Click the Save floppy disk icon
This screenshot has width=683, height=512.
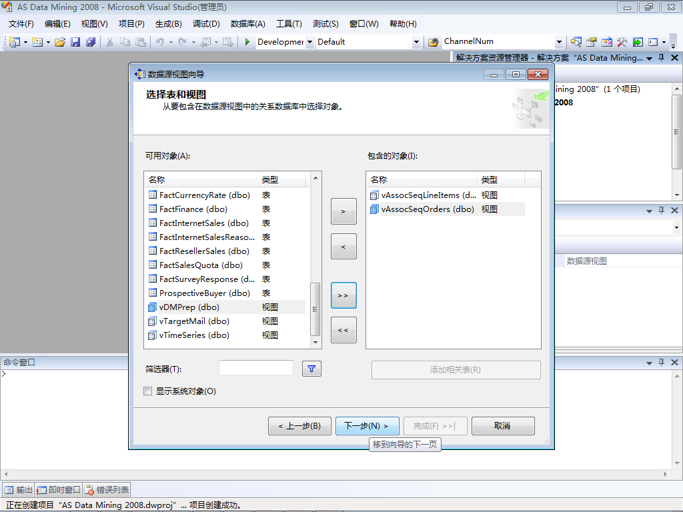(x=75, y=42)
